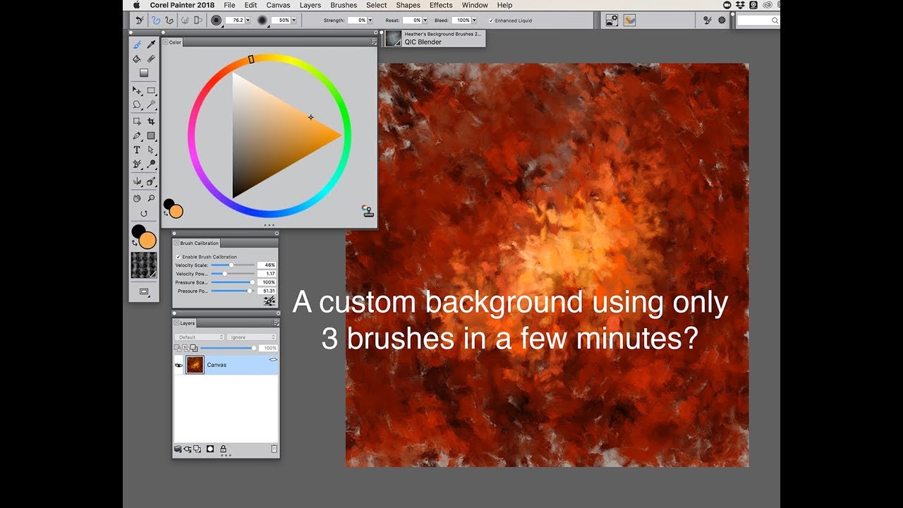Select the Magic Wand tool

click(x=151, y=104)
